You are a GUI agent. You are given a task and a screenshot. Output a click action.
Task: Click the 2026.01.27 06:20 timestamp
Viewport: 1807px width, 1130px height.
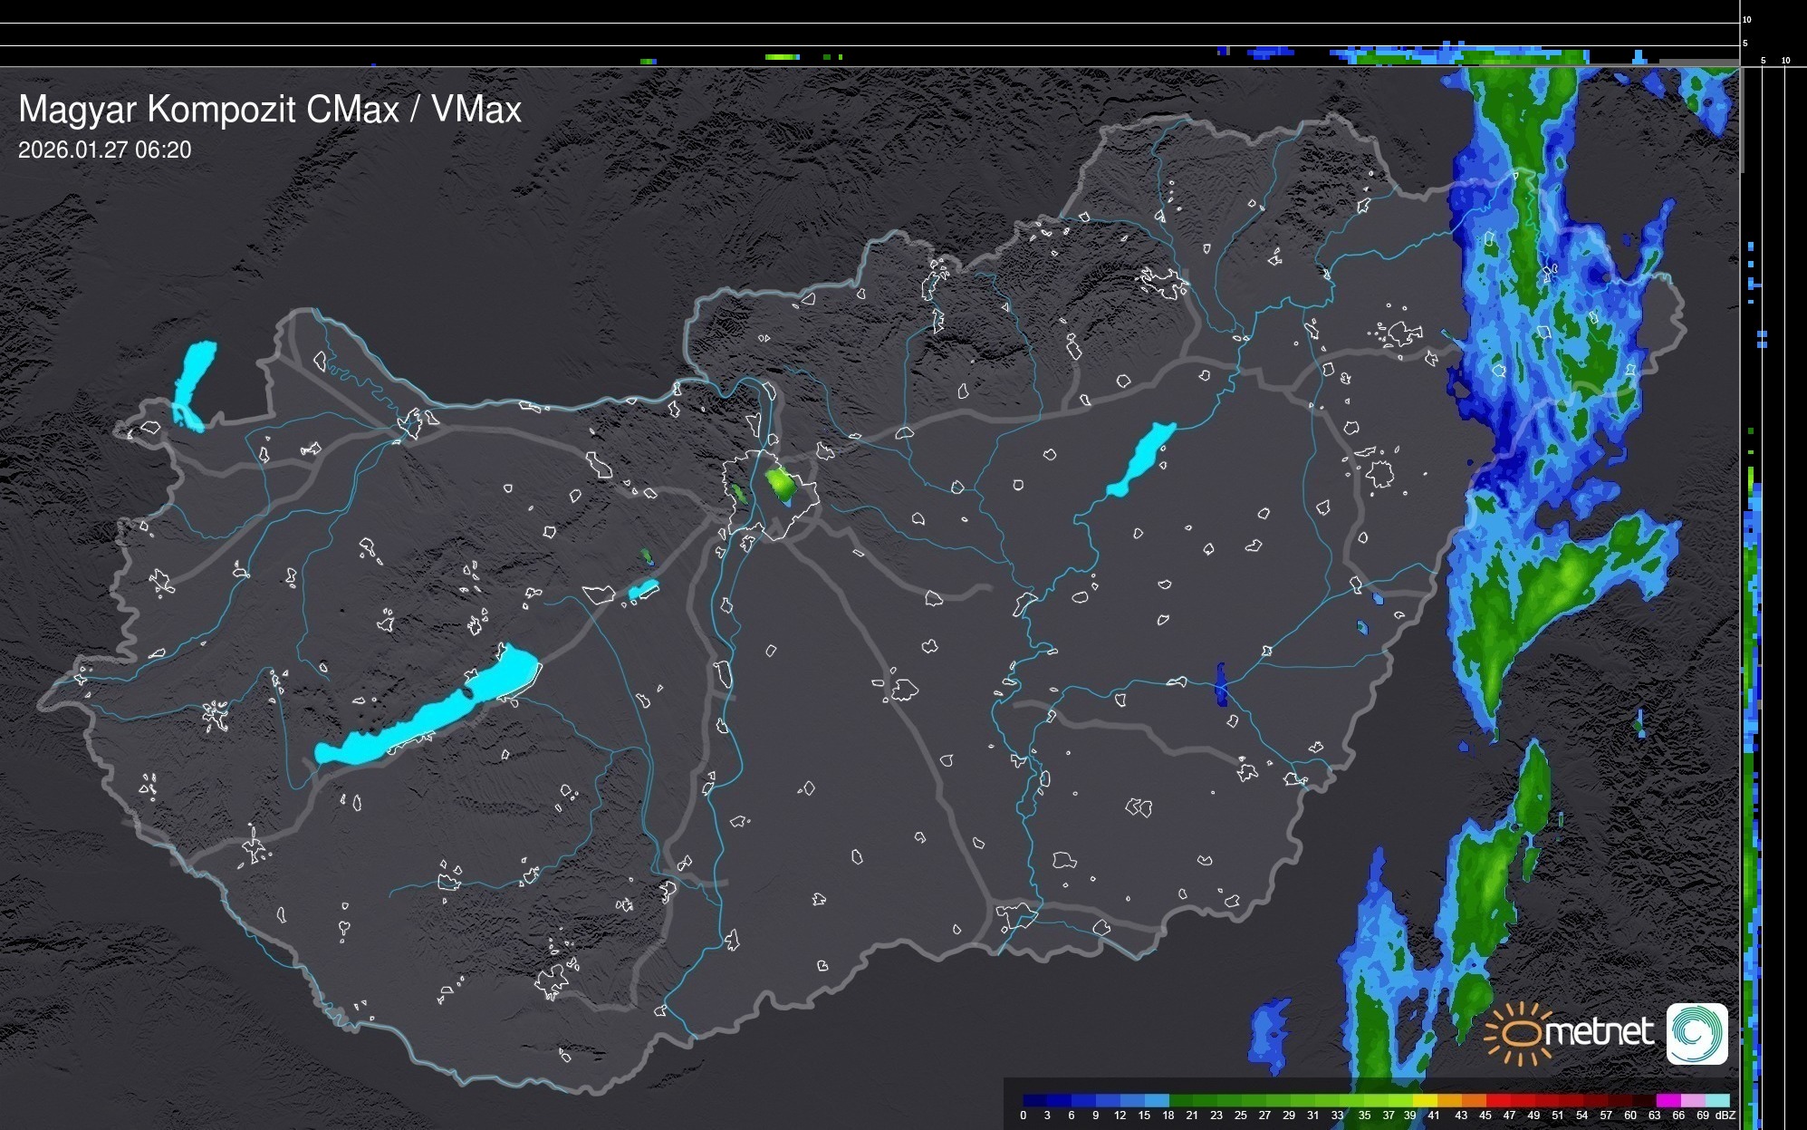point(105,150)
